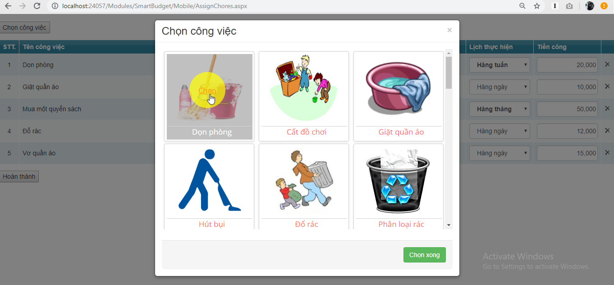Bookmark this page with star icon

(536, 6)
